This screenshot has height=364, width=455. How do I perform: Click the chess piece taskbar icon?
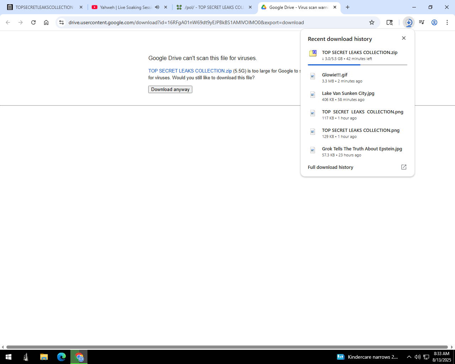26,357
